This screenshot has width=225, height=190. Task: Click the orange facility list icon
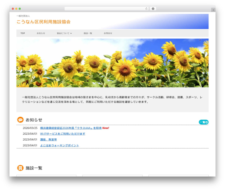pos(20,168)
